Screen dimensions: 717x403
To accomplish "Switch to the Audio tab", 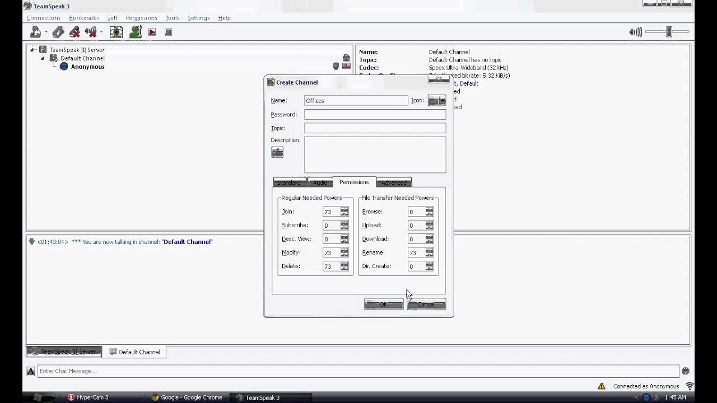I will (x=320, y=182).
